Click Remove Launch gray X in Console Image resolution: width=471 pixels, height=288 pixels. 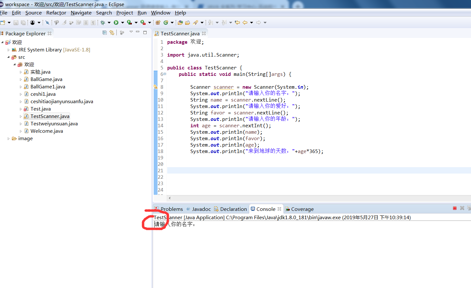462,208
